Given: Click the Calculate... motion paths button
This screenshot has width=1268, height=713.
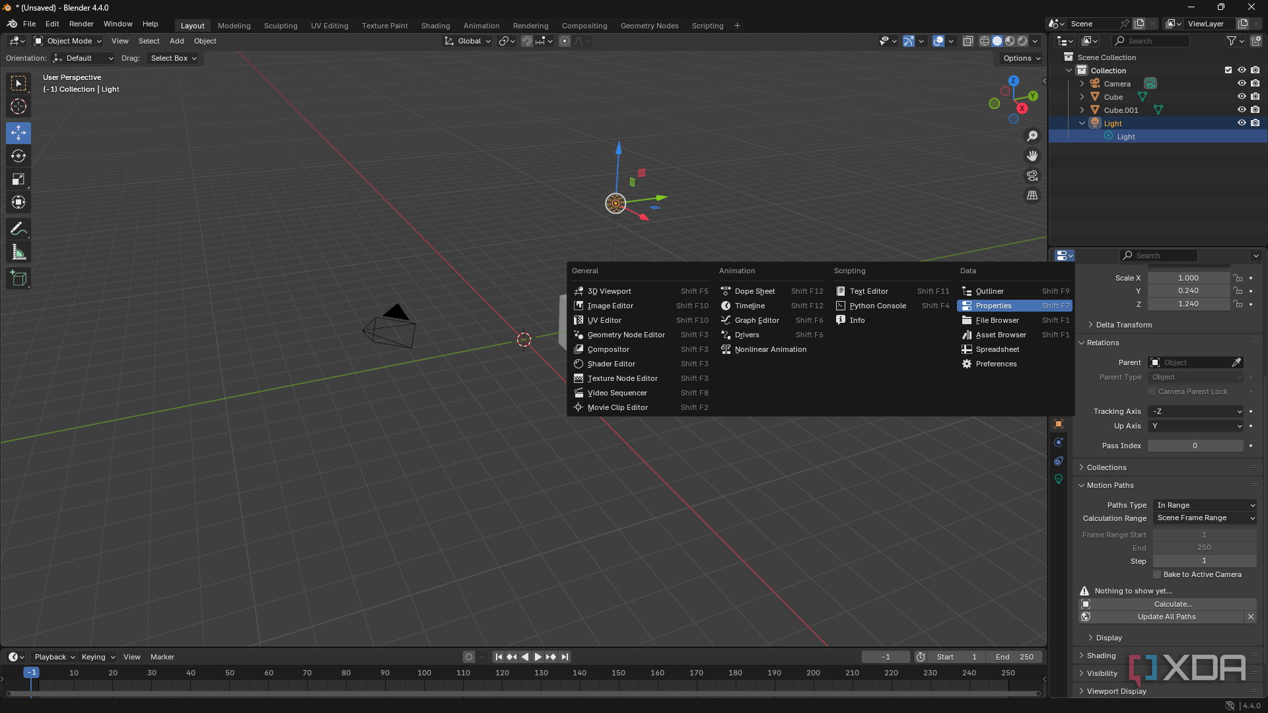Looking at the screenshot, I should pyautogui.click(x=1168, y=604).
